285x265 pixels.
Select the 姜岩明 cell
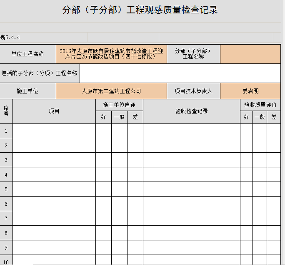click(250, 91)
